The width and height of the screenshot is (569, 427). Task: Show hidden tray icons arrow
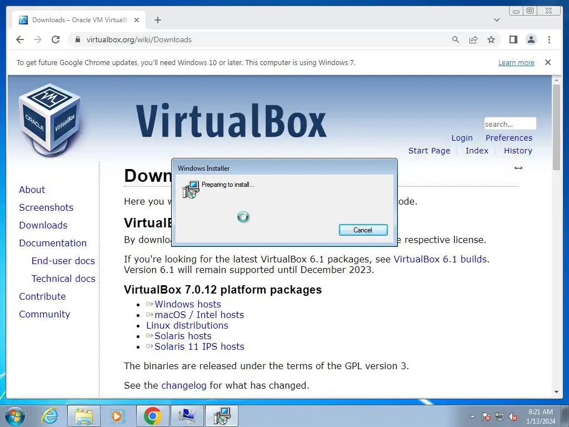click(x=472, y=416)
